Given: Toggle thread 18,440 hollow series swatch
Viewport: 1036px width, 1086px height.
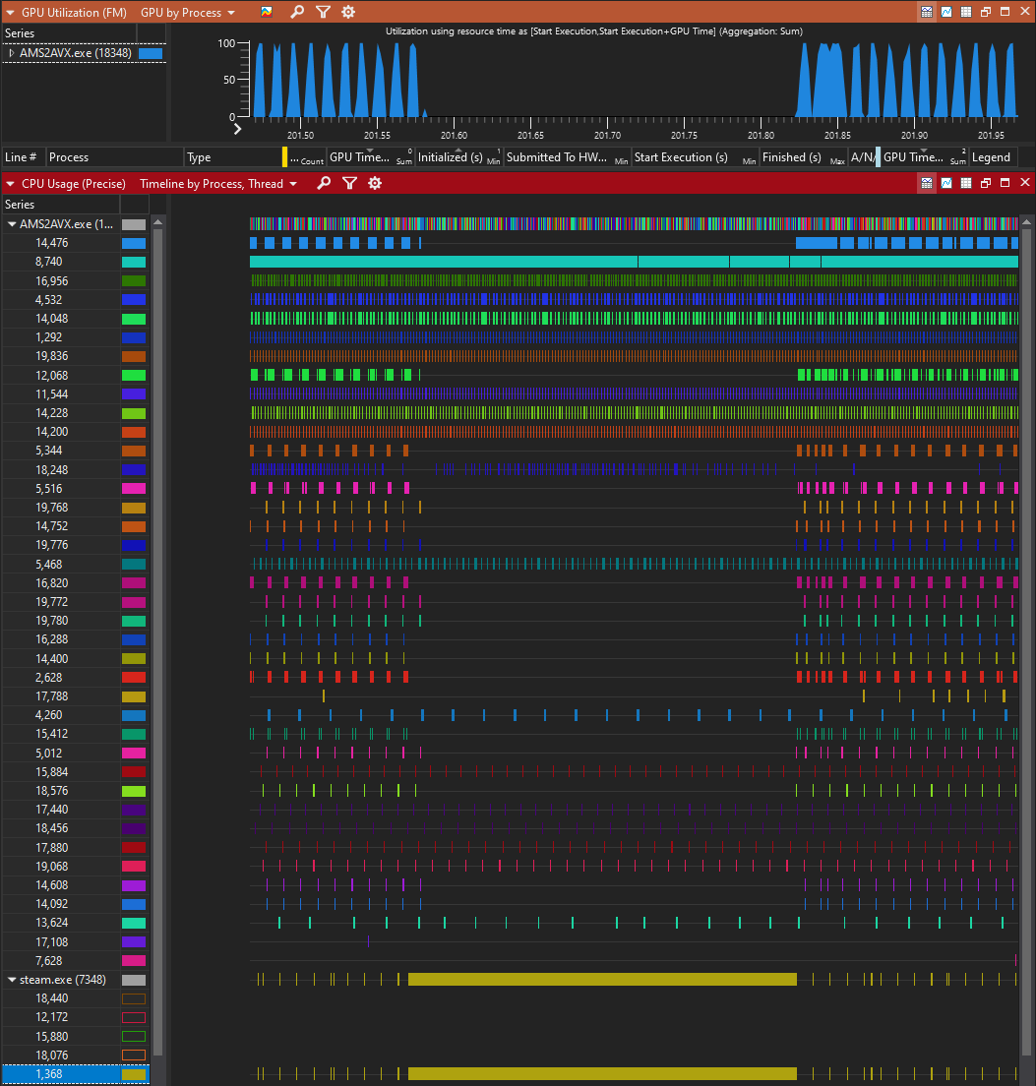Looking at the screenshot, I should tap(134, 998).
